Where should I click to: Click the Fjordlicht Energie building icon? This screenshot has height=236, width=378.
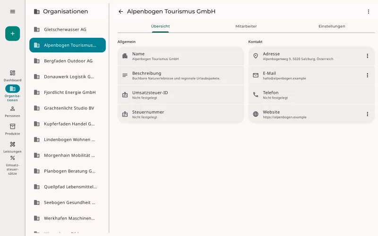click(37, 92)
